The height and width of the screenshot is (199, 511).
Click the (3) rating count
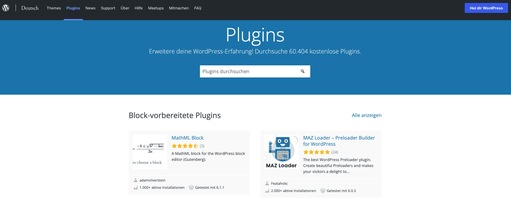pyautogui.click(x=202, y=146)
